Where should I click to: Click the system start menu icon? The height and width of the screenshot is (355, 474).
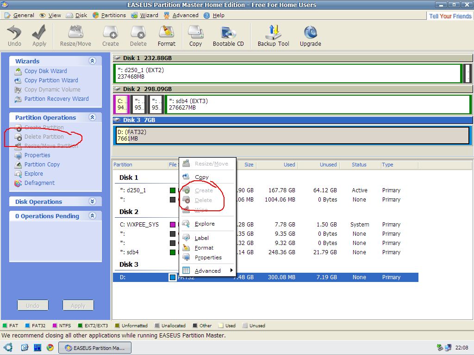[8, 348]
